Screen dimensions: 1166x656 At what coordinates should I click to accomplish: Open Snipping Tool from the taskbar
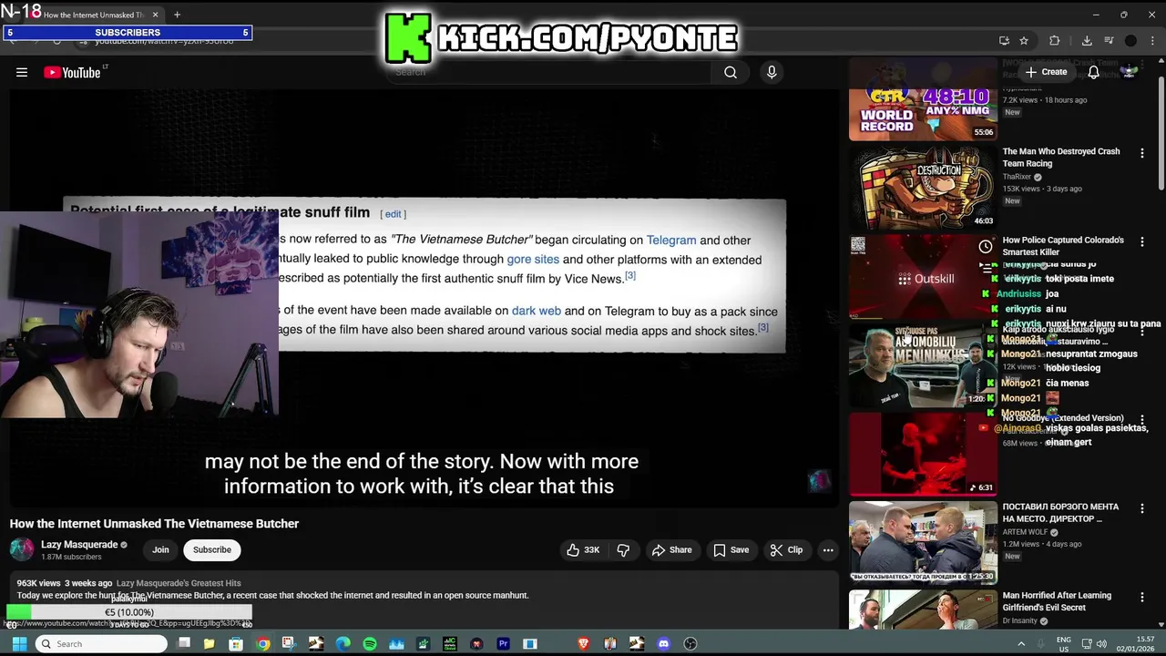coord(289,644)
